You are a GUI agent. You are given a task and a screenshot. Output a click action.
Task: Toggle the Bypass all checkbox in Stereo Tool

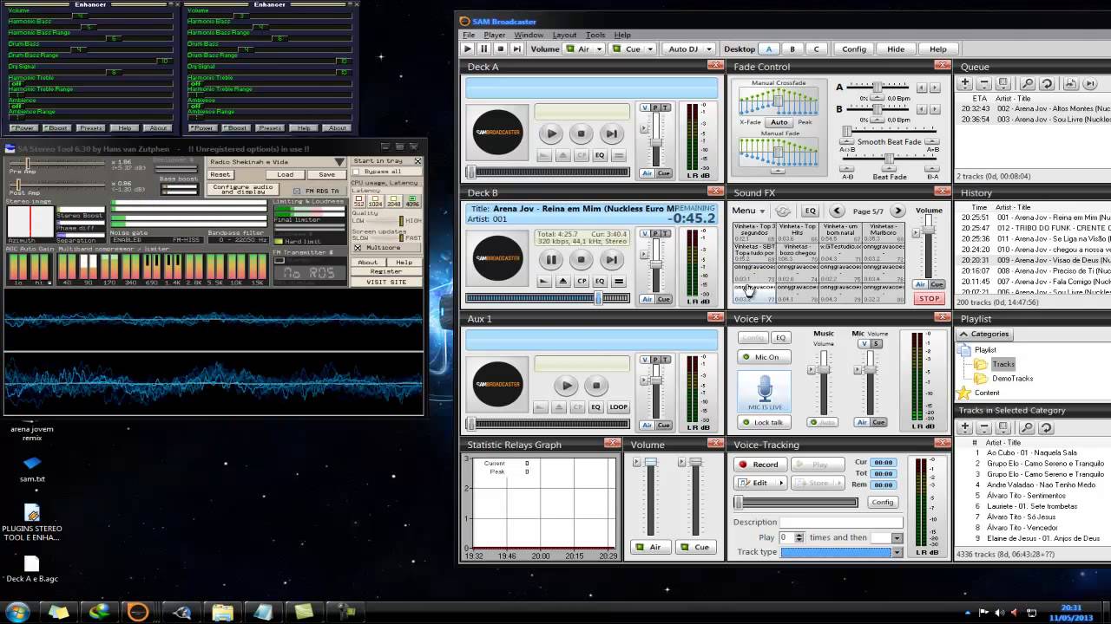pyautogui.click(x=358, y=172)
